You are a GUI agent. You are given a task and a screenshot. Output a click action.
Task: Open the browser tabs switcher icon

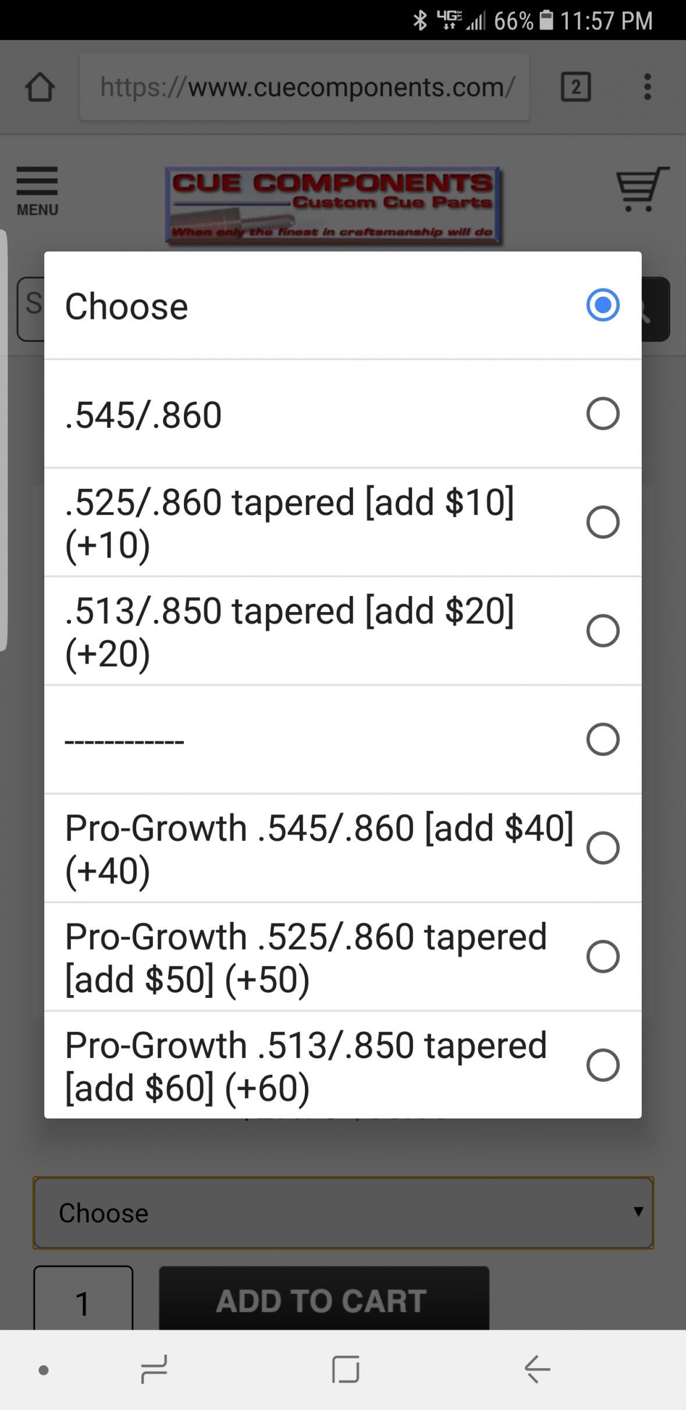click(x=575, y=87)
